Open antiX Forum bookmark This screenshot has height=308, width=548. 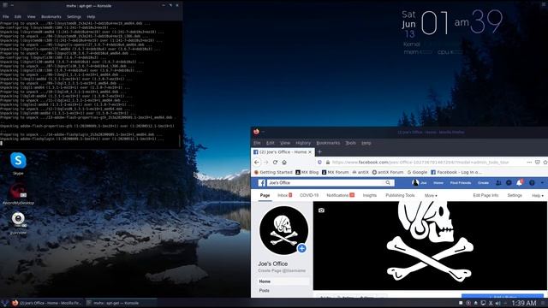pos(388,172)
